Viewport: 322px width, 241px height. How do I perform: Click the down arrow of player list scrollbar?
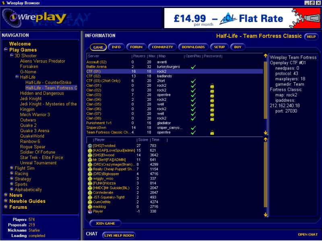pyautogui.click(x=266, y=214)
